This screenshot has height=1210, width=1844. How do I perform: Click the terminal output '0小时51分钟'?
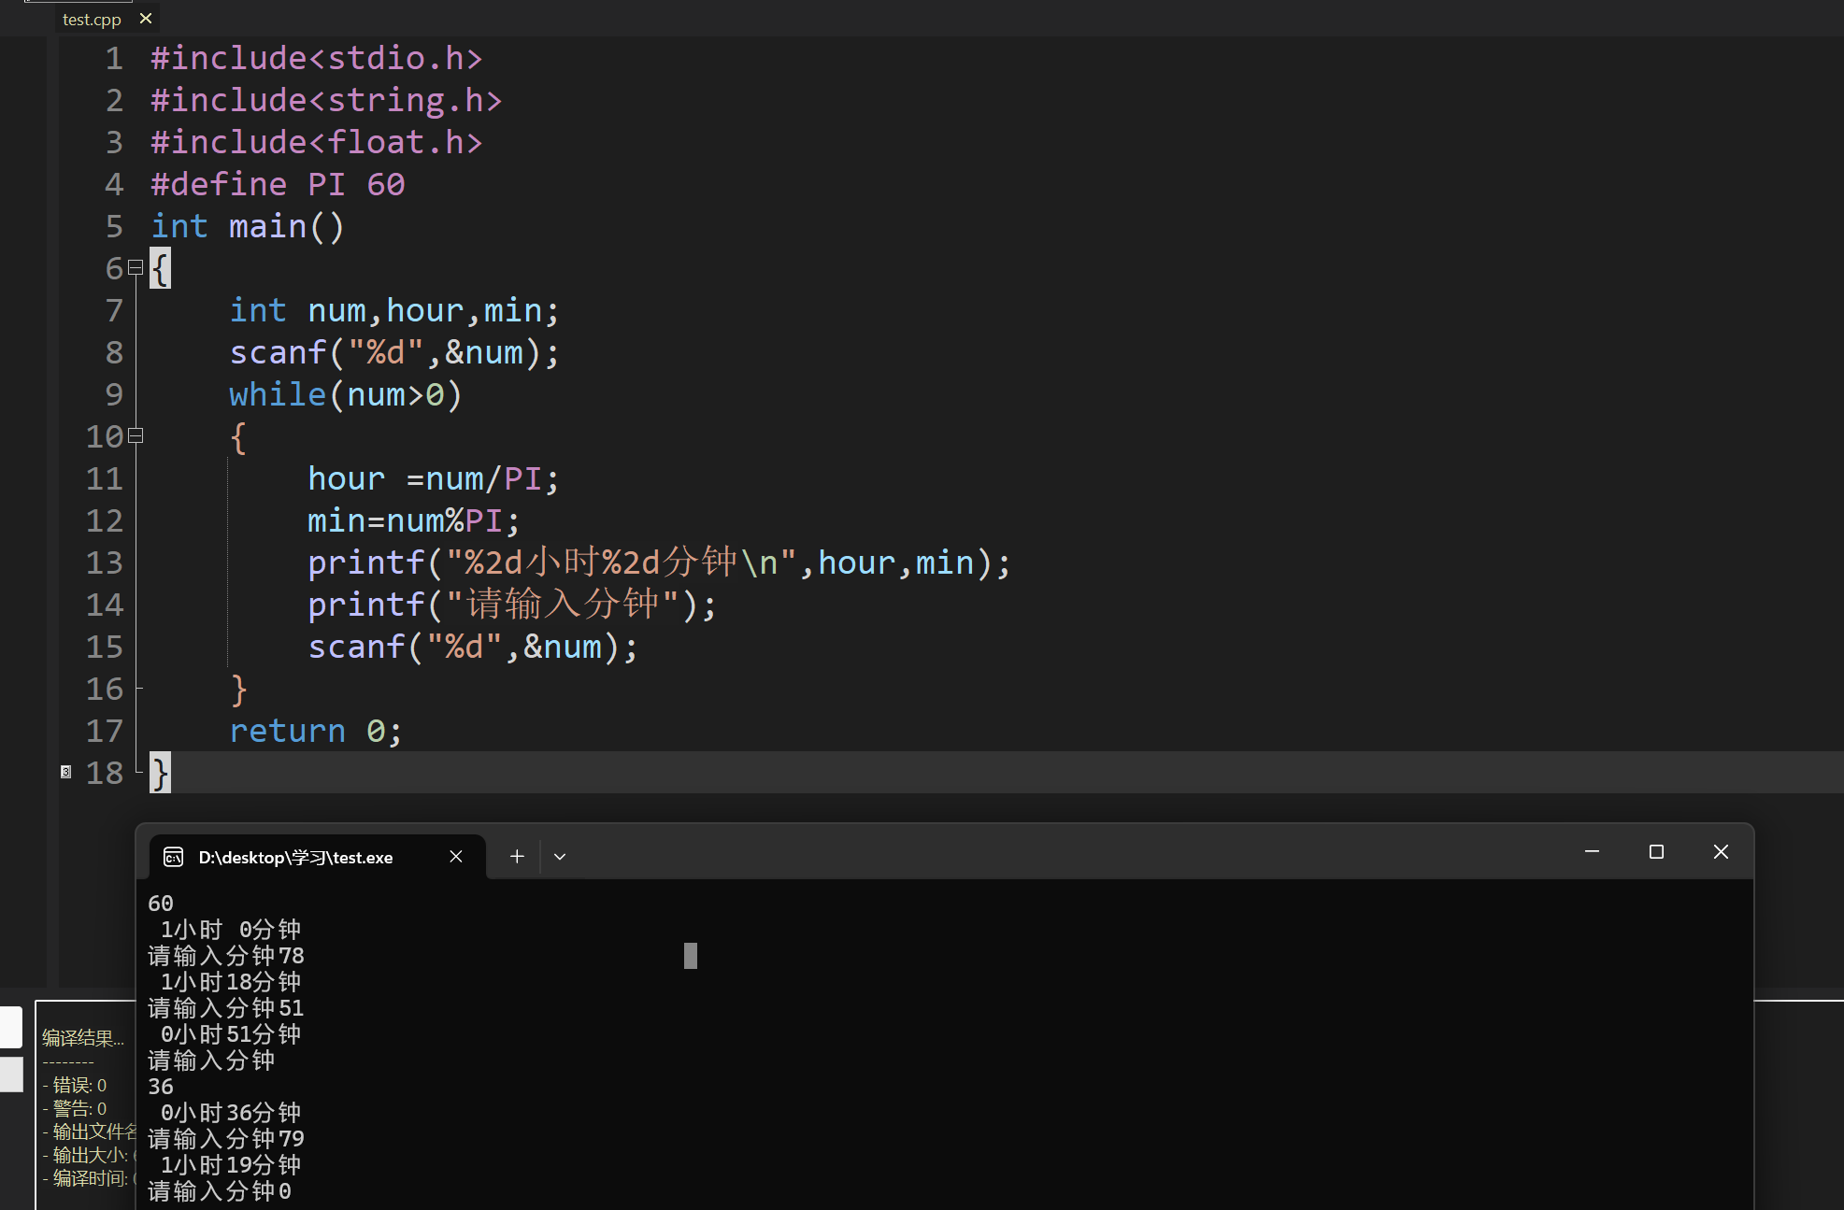coord(231,1034)
